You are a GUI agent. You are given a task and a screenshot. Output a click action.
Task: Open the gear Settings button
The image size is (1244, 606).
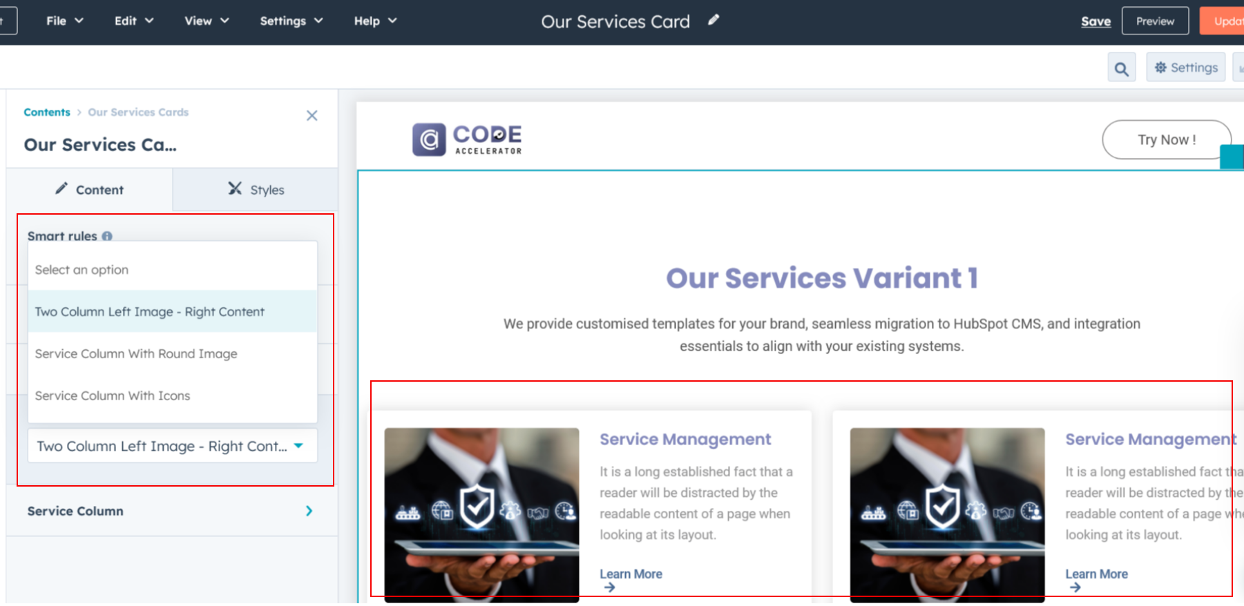point(1185,68)
